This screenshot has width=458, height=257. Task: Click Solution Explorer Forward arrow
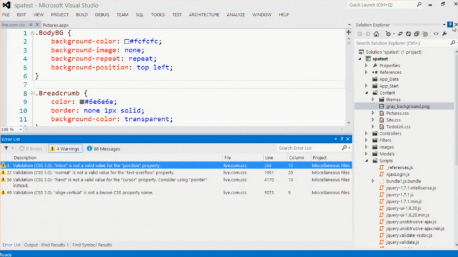tap(368, 34)
